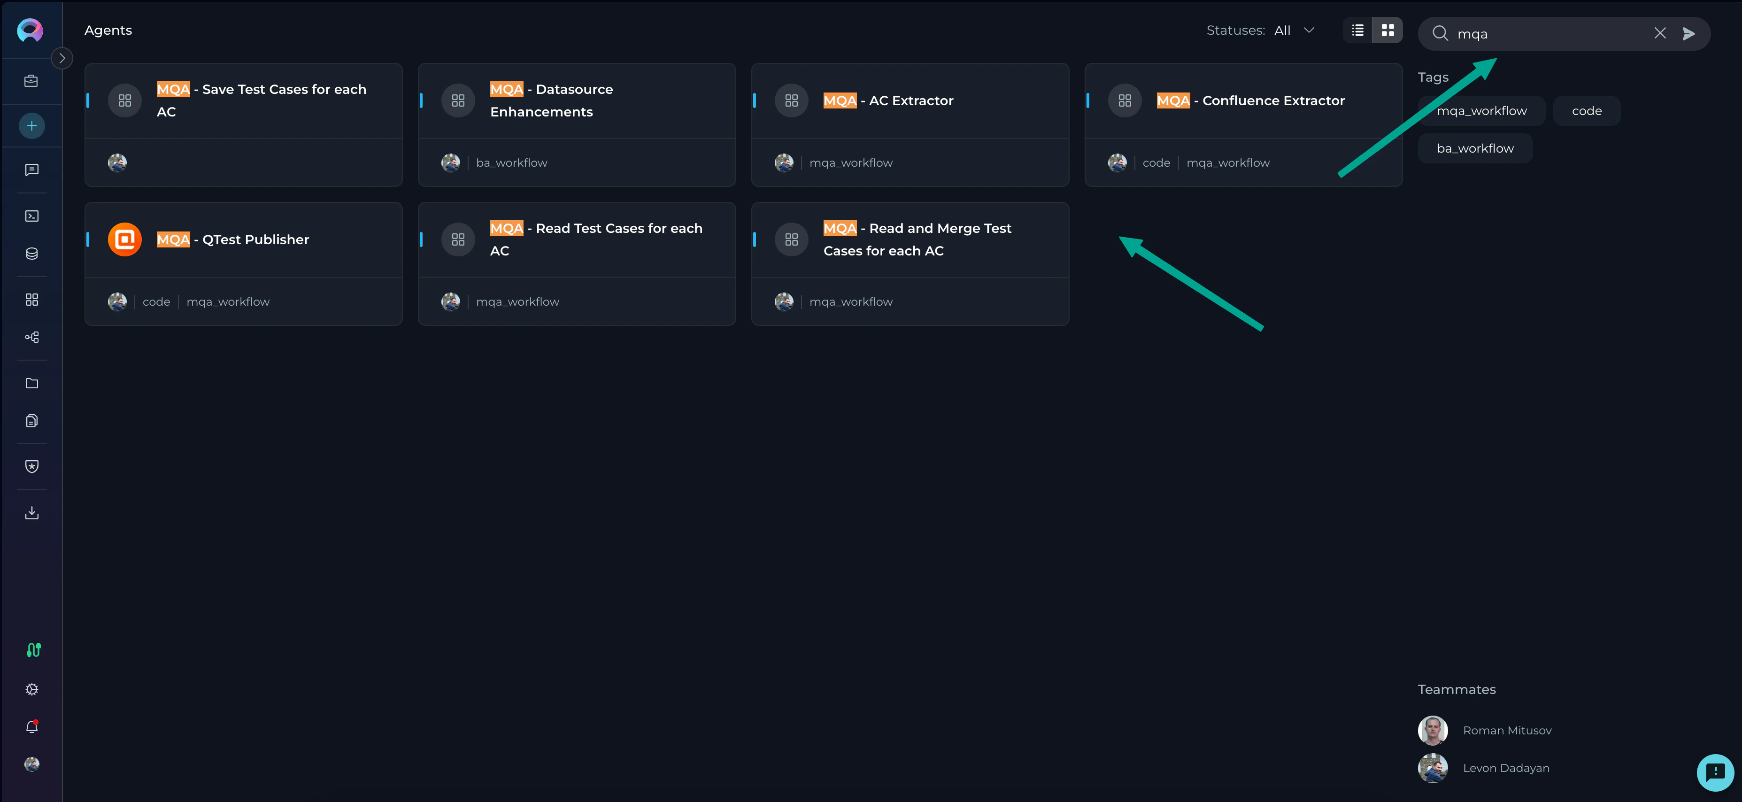
Task: Switch to list view
Action: [x=1357, y=31]
